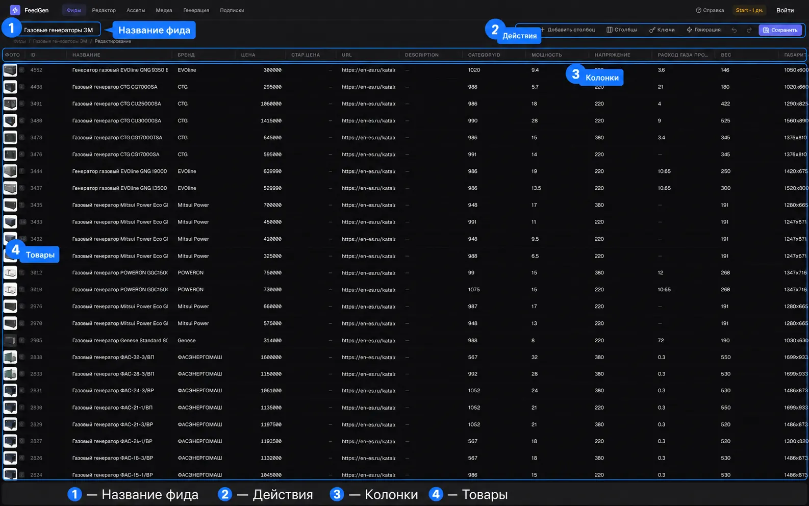Viewport: 809px width, 506px height.
Task: Open the Редактор tab
Action: click(104, 10)
